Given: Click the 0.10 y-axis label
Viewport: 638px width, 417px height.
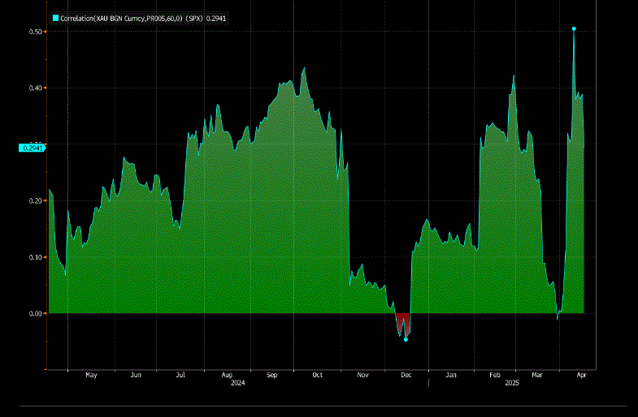Looking at the screenshot, I should point(36,257).
